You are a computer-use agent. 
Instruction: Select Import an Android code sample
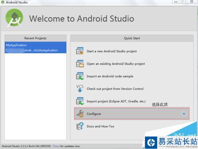110,76
